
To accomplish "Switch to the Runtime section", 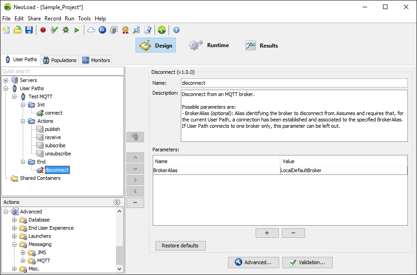I will [209, 45].
